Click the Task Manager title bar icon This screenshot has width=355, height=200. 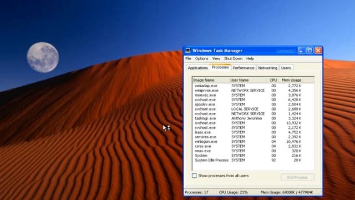(188, 51)
